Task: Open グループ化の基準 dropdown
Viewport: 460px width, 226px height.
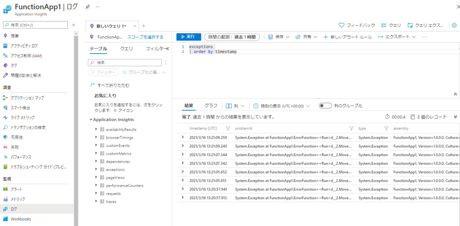Action: [144, 72]
